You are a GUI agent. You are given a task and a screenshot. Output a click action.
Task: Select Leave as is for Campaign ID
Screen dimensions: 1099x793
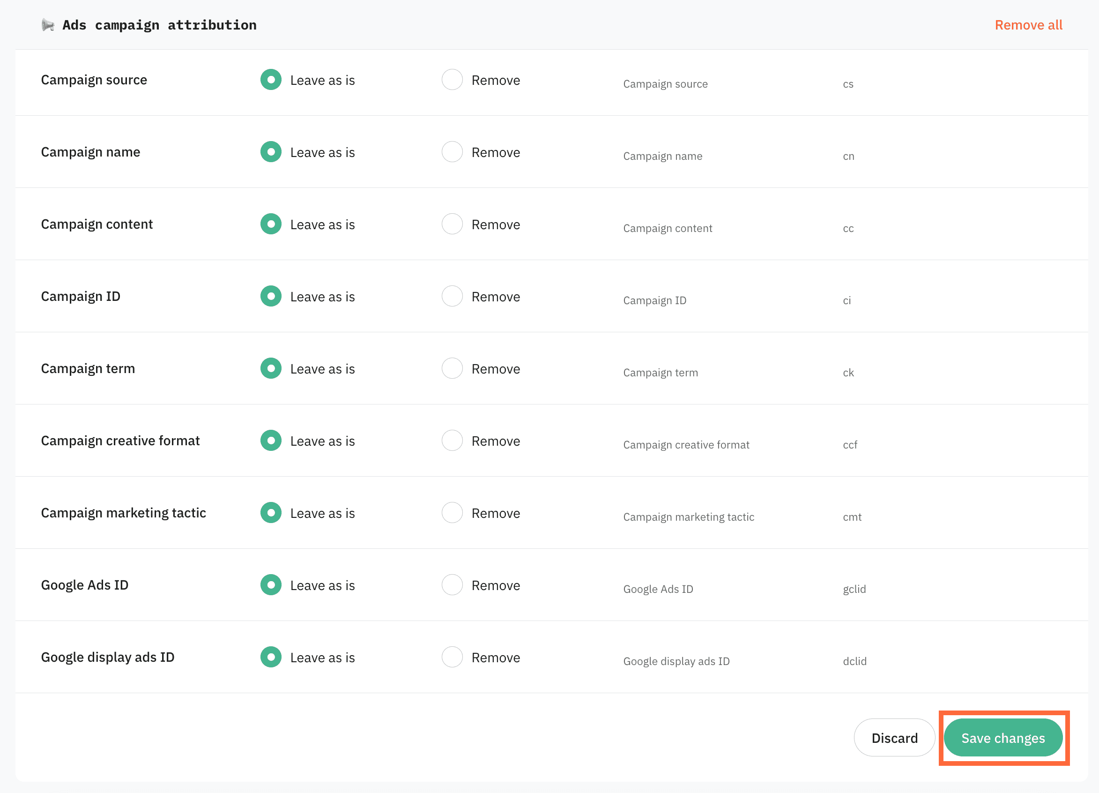(x=271, y=297)
